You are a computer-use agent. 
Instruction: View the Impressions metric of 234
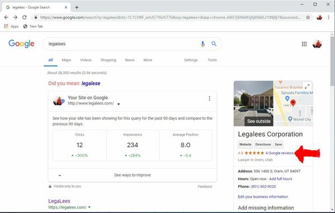132,145
